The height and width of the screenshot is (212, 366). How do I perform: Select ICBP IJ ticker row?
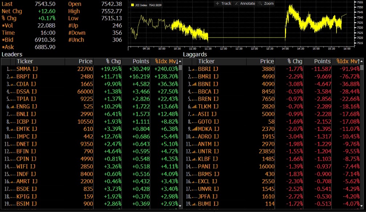(26, 122)
